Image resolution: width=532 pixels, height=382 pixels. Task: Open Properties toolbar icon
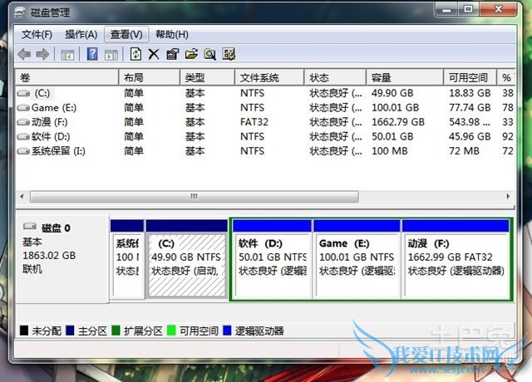pyautogui.click(x=172, y=54)
